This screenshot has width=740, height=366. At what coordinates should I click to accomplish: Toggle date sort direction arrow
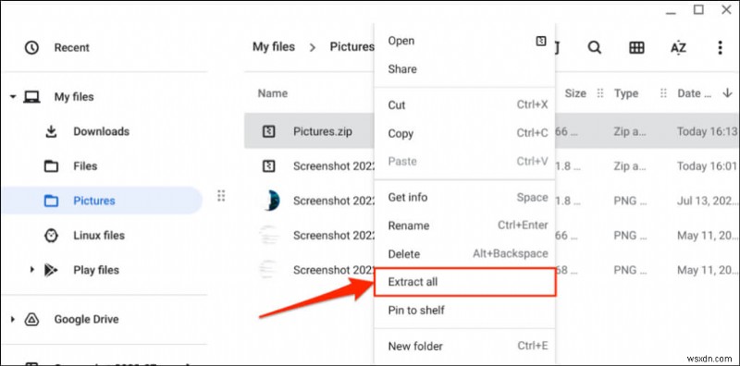[727, 93]
